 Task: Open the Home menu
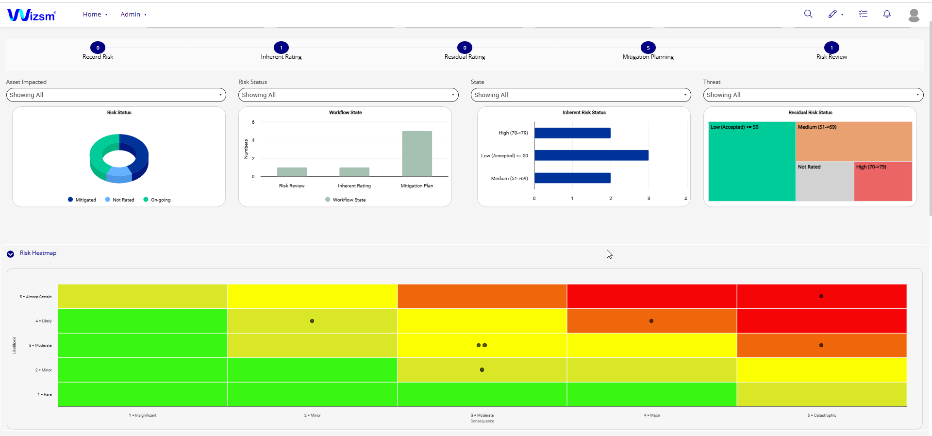[x=95, y=15]
